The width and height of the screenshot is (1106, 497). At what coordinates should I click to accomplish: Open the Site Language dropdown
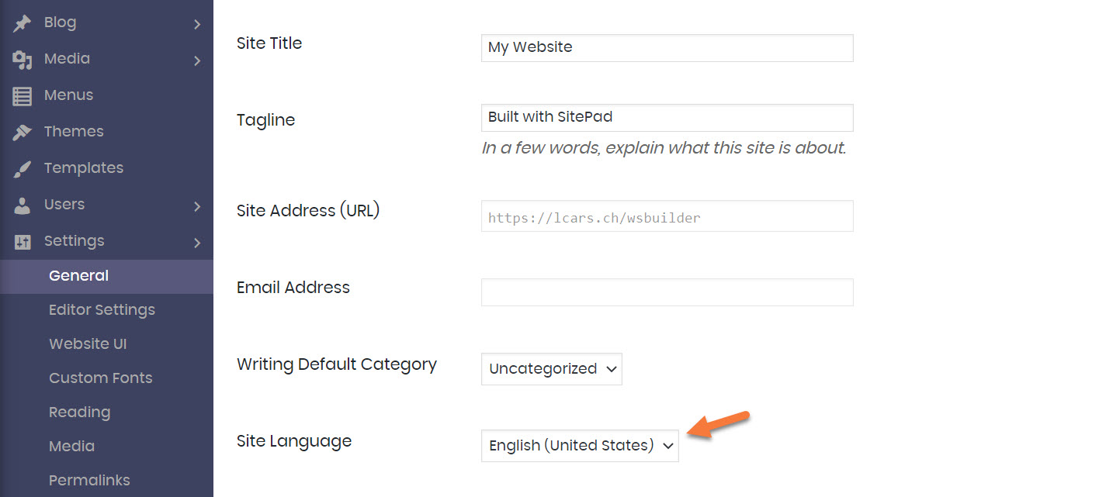pyautogui.click(x=579, y=446)
